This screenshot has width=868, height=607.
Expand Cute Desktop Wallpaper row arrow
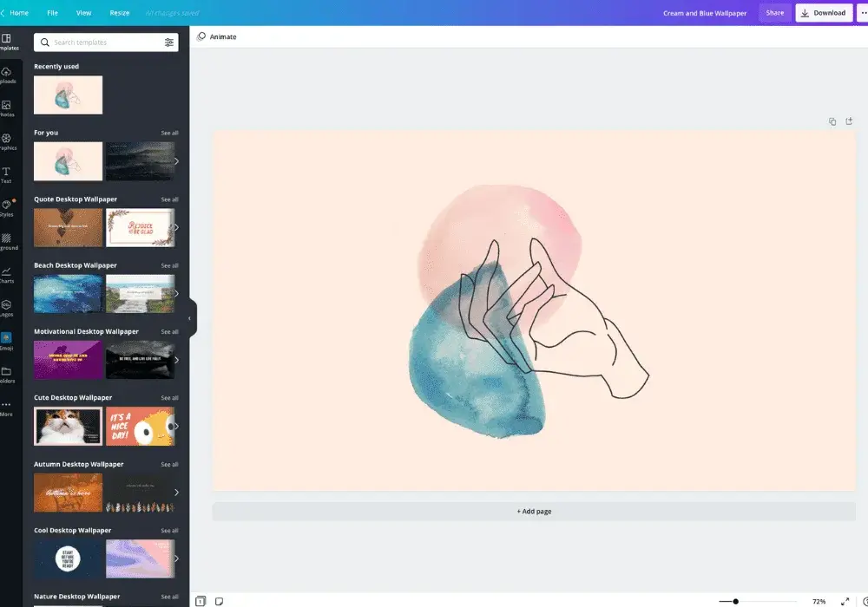point(176,427)
